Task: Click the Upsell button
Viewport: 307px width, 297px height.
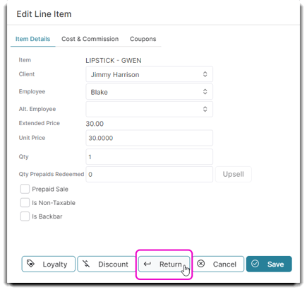Action: (234, 174)
